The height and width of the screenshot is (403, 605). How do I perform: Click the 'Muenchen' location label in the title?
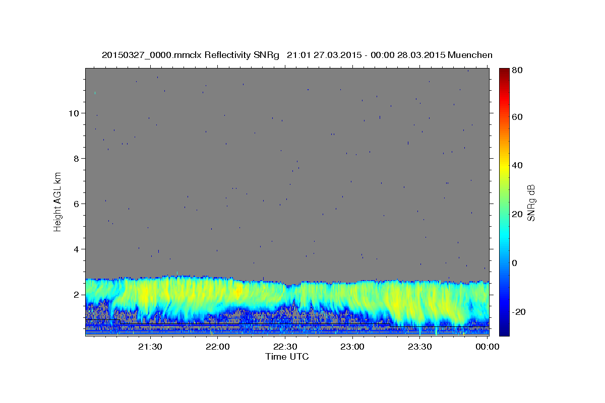point(470,55)
